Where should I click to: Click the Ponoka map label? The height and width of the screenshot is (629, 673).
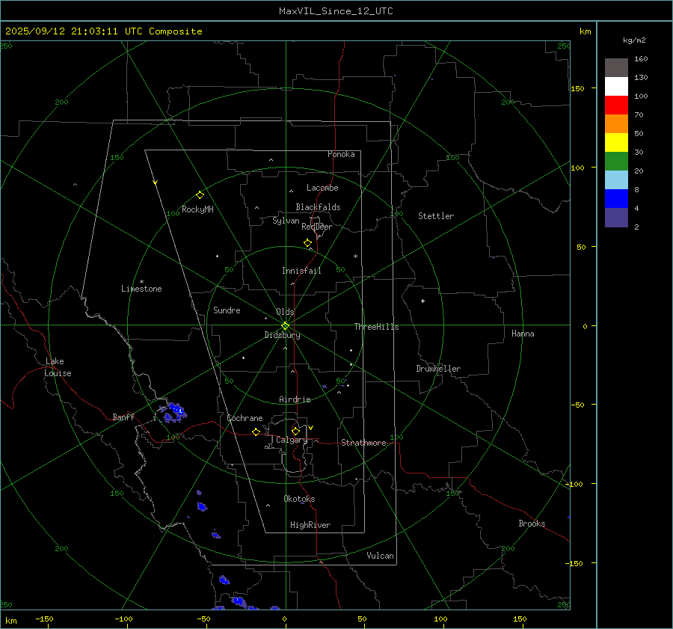(x=341, y=154)
